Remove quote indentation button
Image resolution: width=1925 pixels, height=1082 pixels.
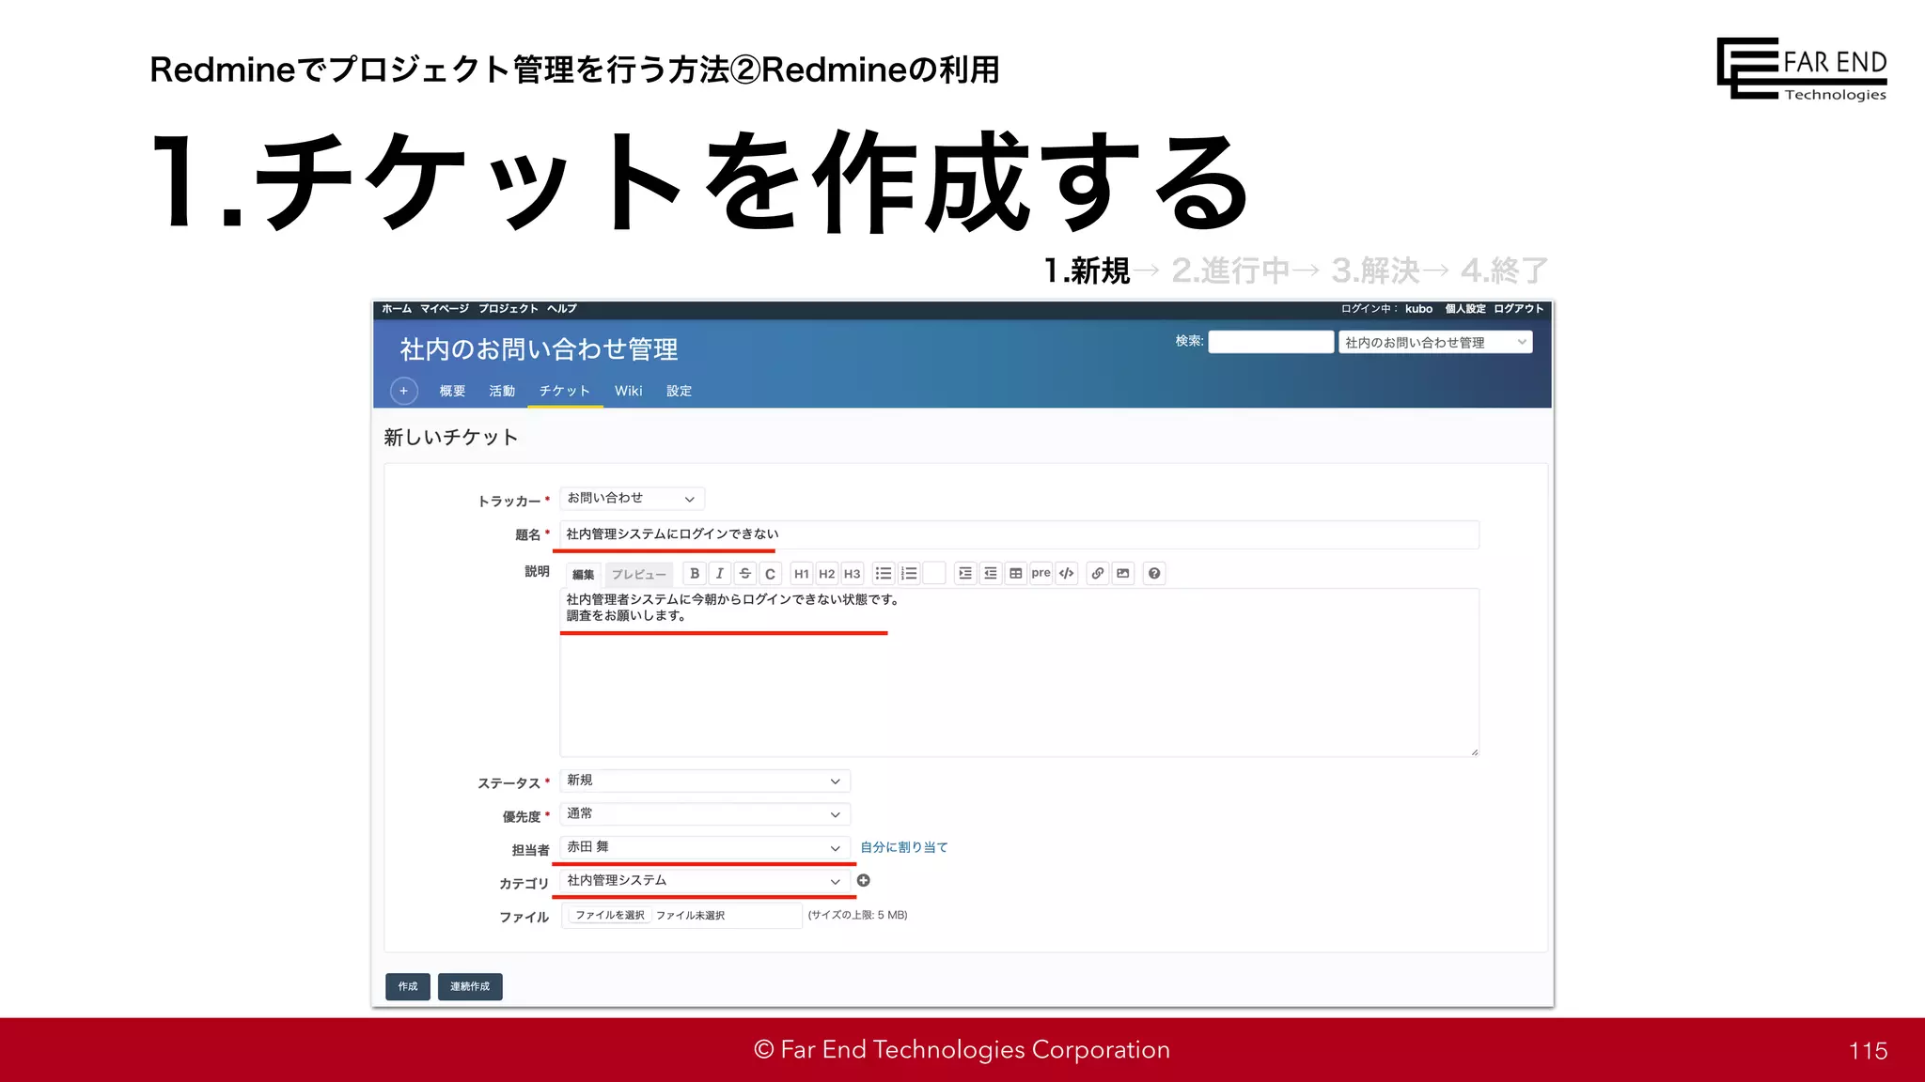click(991, 573)
